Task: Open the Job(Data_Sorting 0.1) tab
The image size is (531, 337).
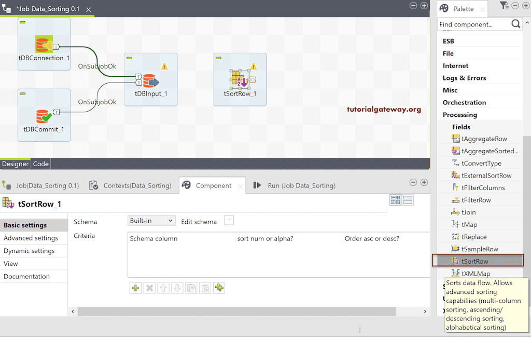Action: tap(41, 185)
